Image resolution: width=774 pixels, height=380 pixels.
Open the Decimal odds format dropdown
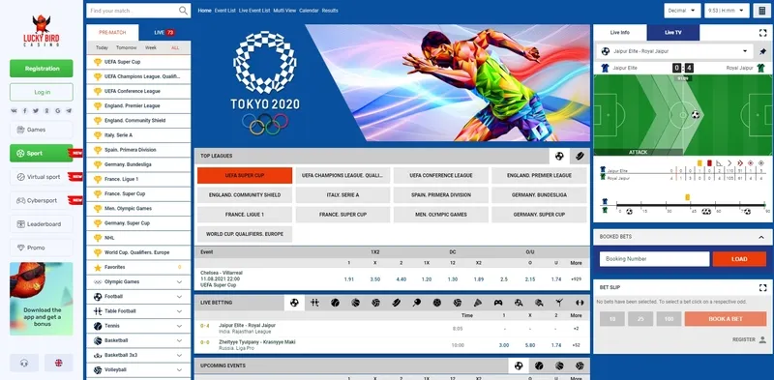coord(682,11)
